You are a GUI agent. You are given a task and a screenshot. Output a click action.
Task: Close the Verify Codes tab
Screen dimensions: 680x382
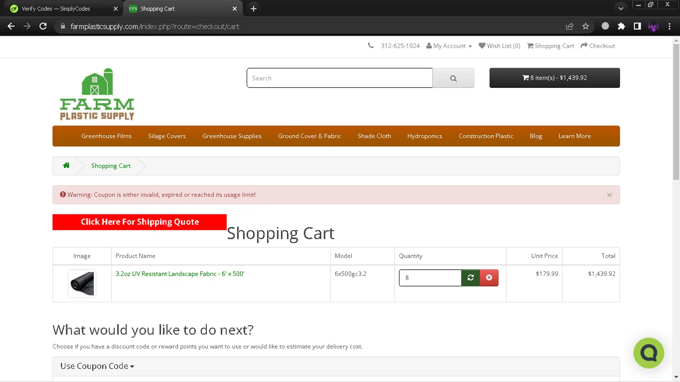tap(116, 9)
